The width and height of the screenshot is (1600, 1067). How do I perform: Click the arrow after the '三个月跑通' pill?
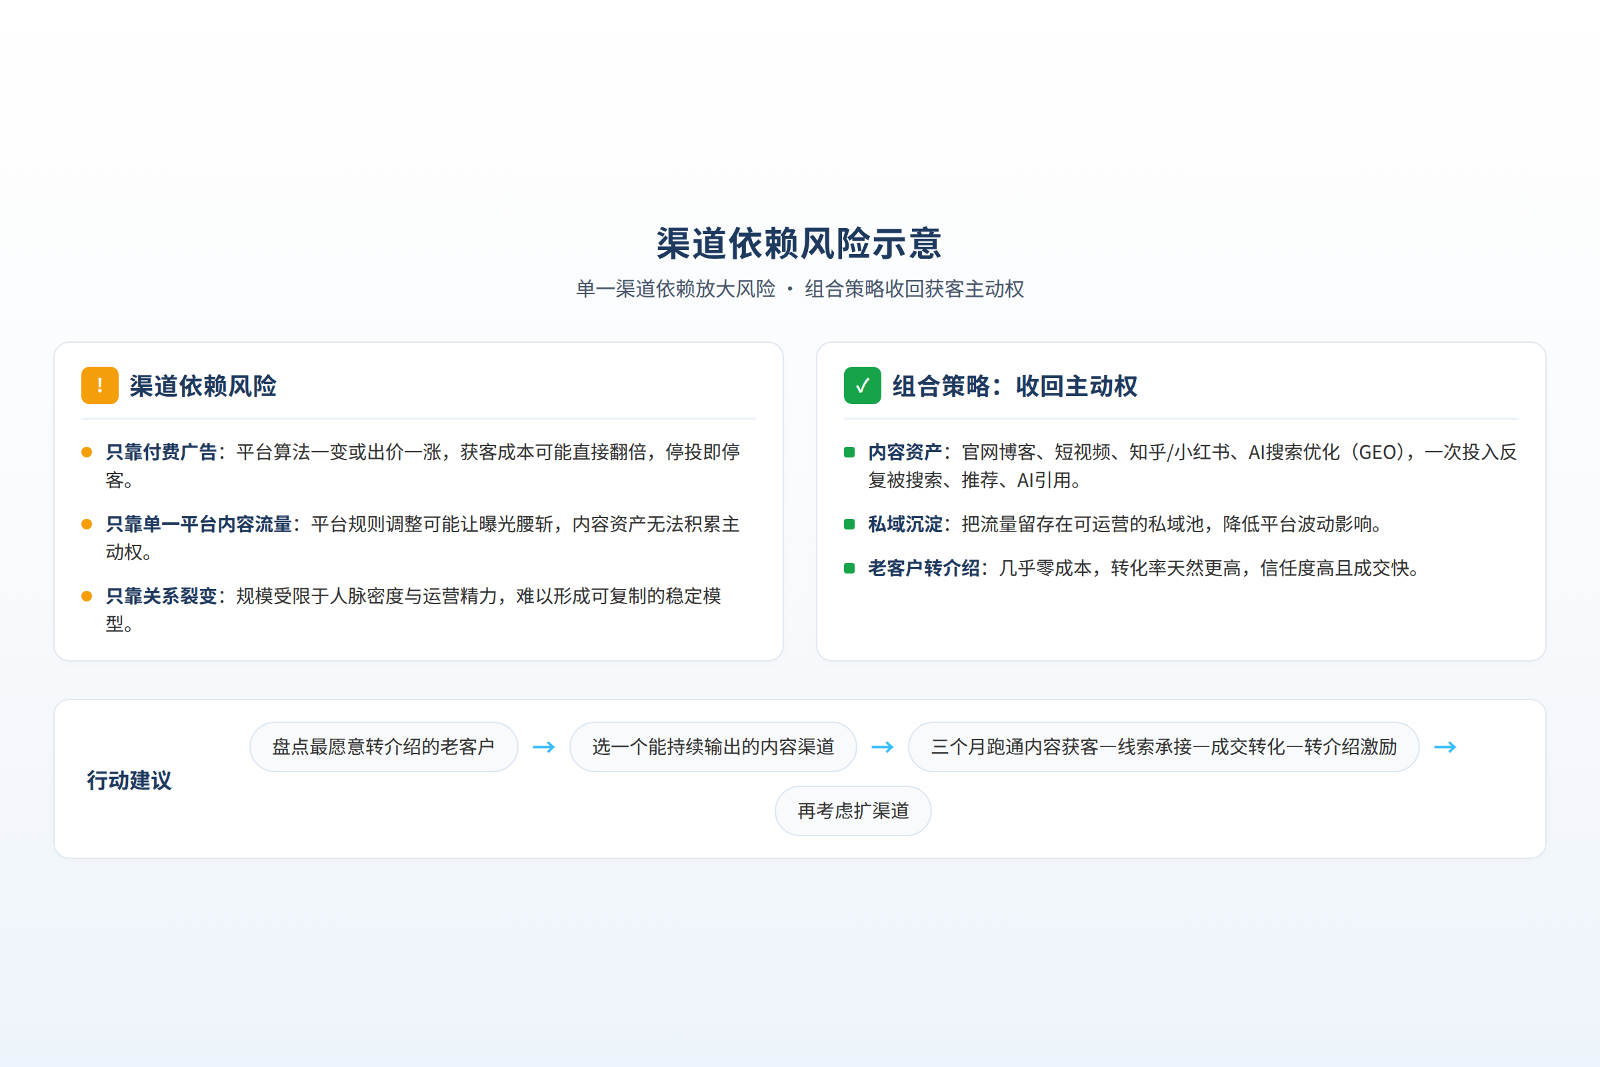pos(1445,747)
